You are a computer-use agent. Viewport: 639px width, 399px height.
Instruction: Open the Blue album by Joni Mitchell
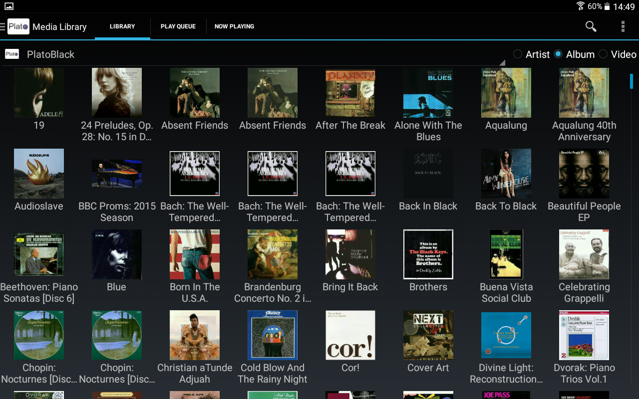(x=116, y=254)
